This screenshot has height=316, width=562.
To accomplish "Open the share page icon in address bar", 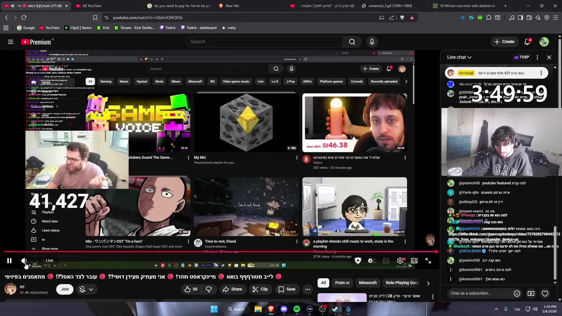I will (x=391, y=18).
